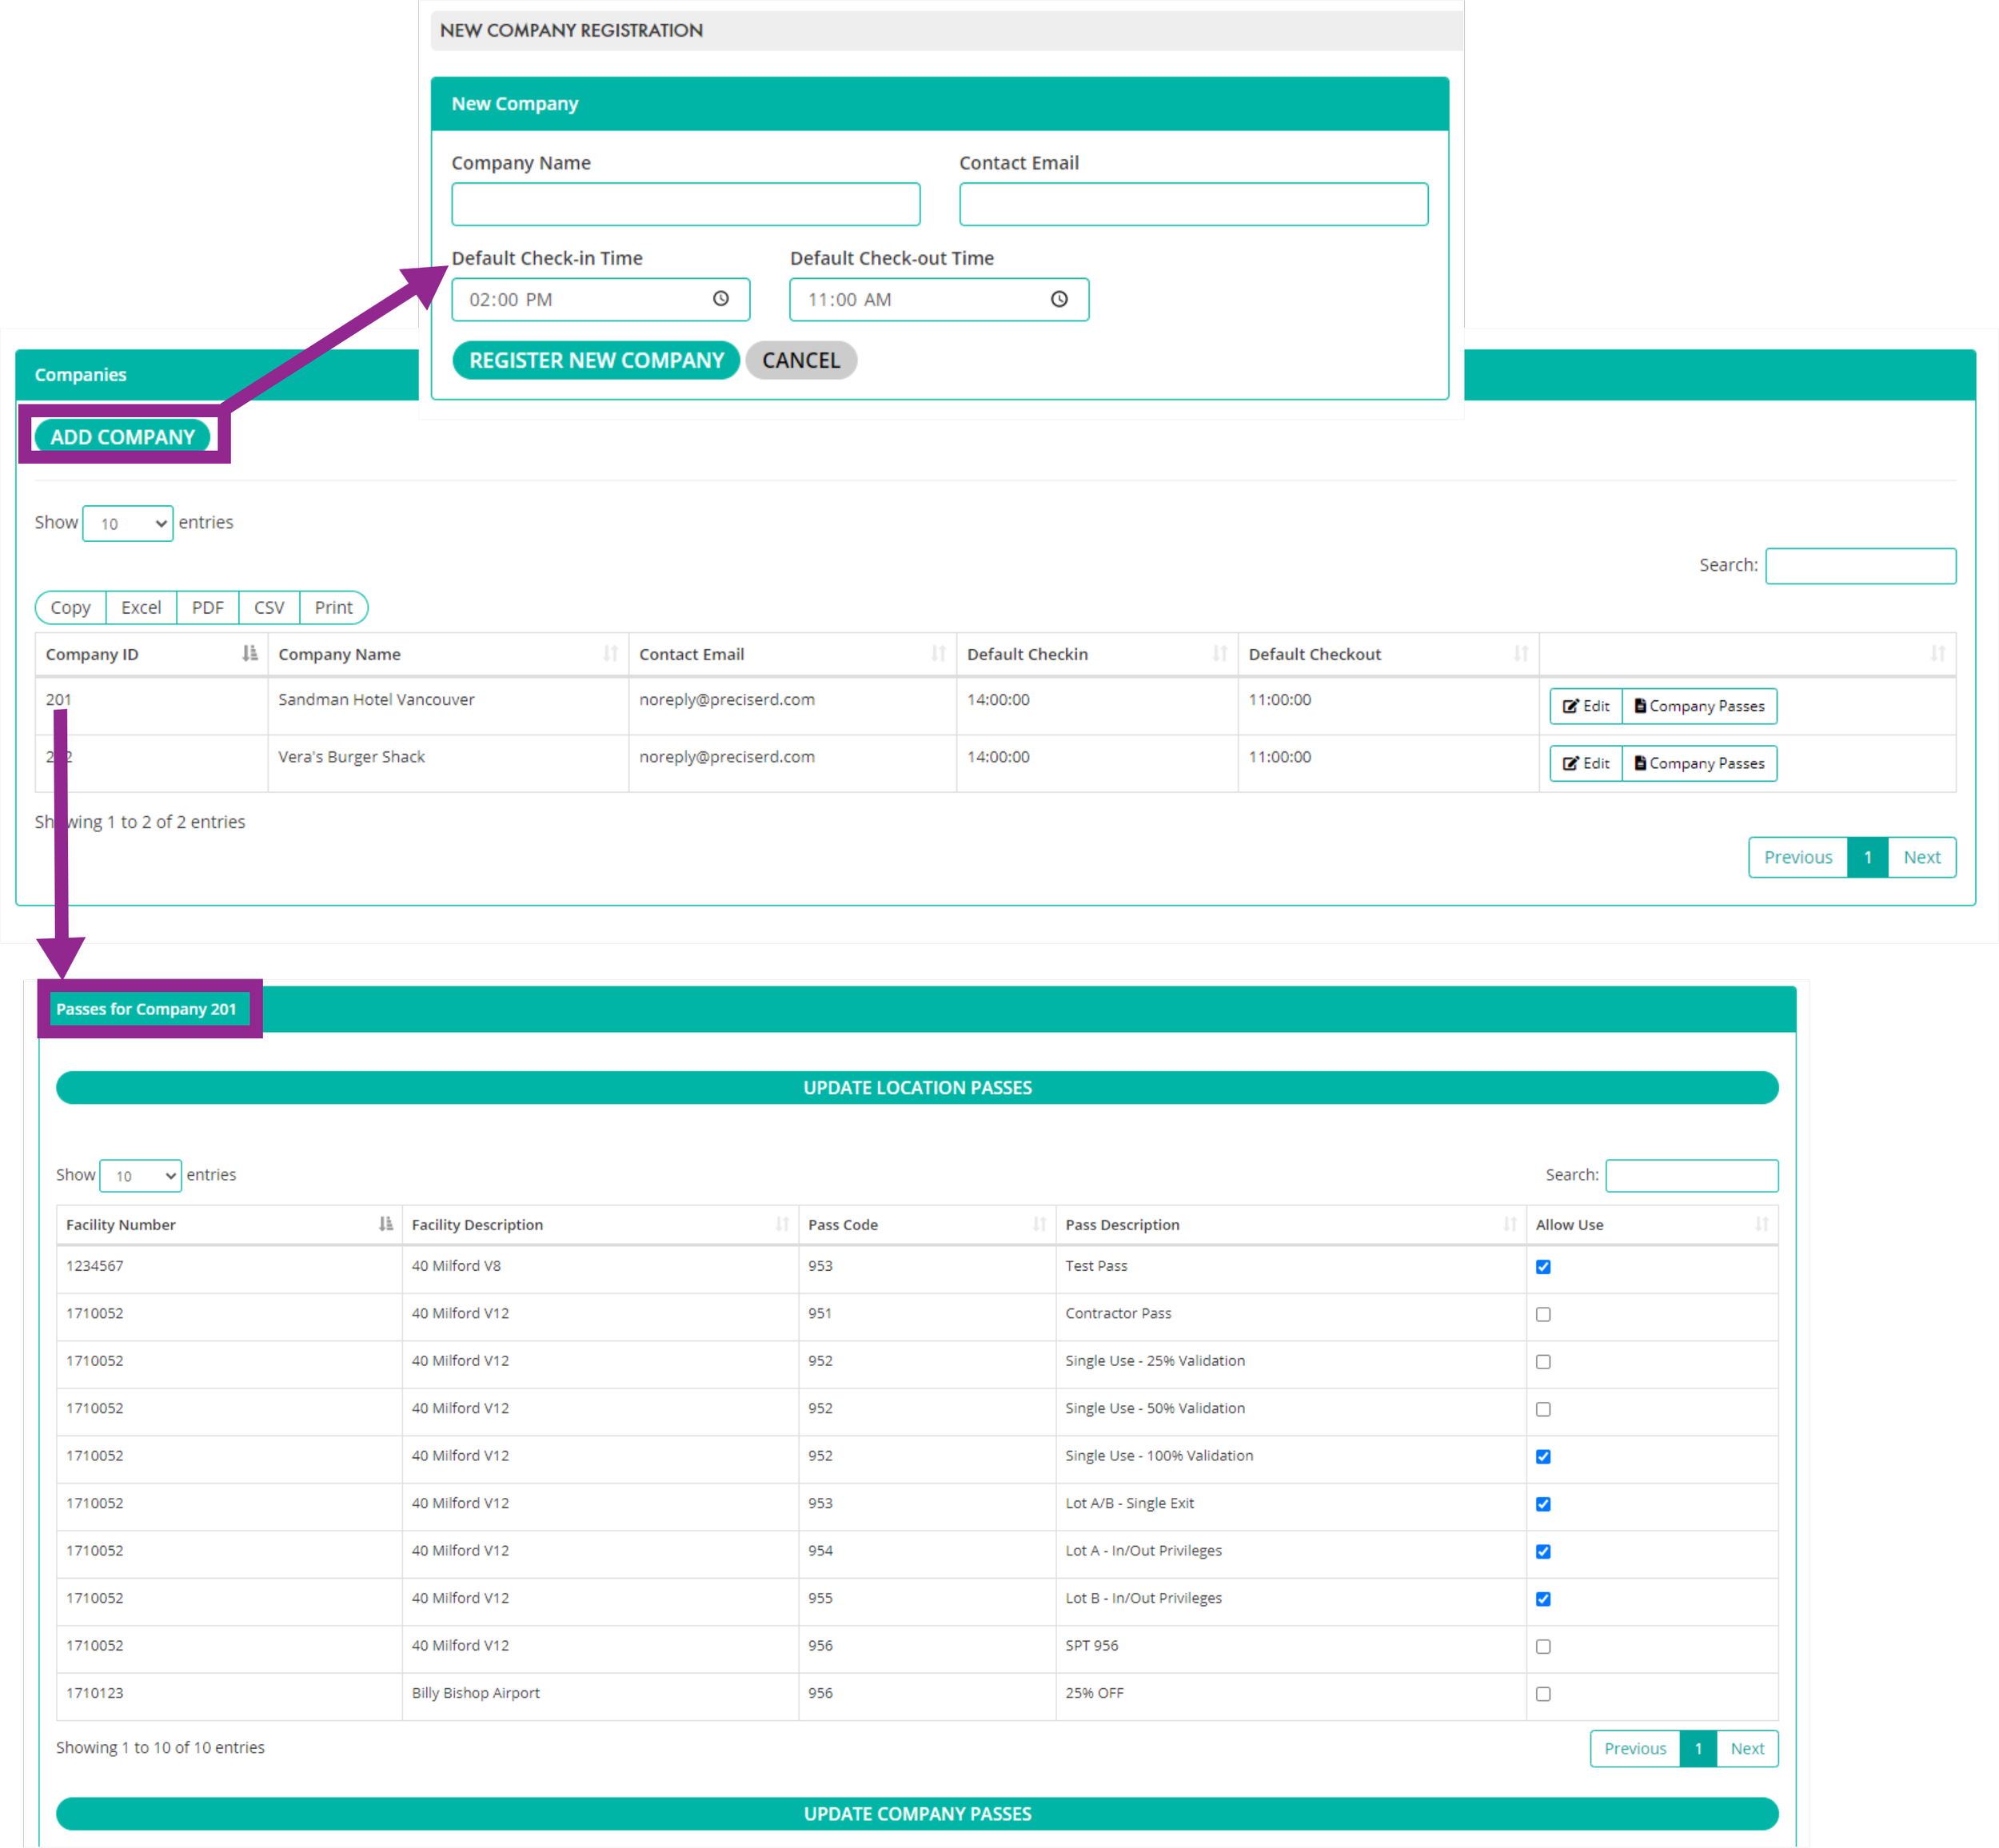Edit Sandman Hotel Vancouver company

click(x=1586, y=706)
